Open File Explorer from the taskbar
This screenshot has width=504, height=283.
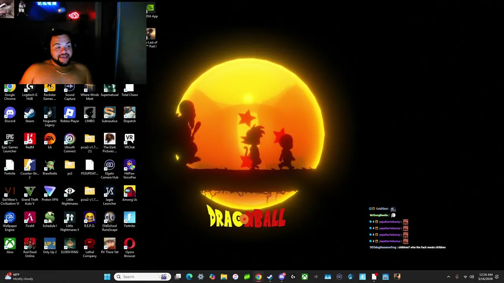pos(224,277)
